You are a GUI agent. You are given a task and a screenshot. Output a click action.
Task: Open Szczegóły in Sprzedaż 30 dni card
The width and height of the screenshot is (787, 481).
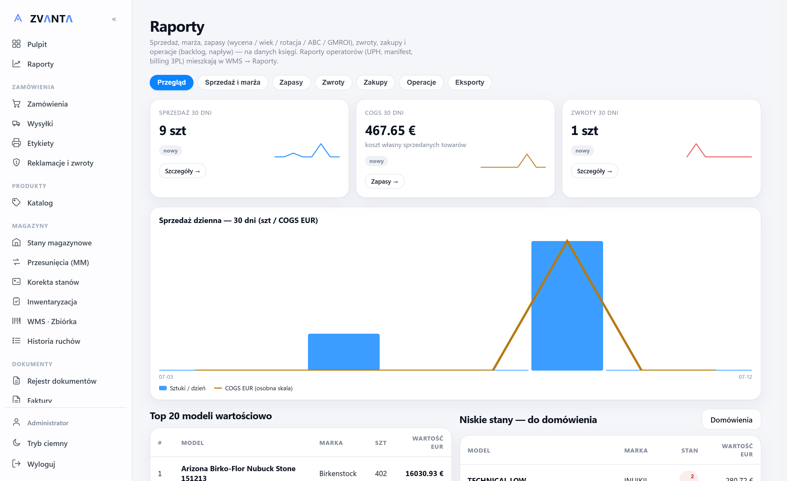[x=182, y=171]
